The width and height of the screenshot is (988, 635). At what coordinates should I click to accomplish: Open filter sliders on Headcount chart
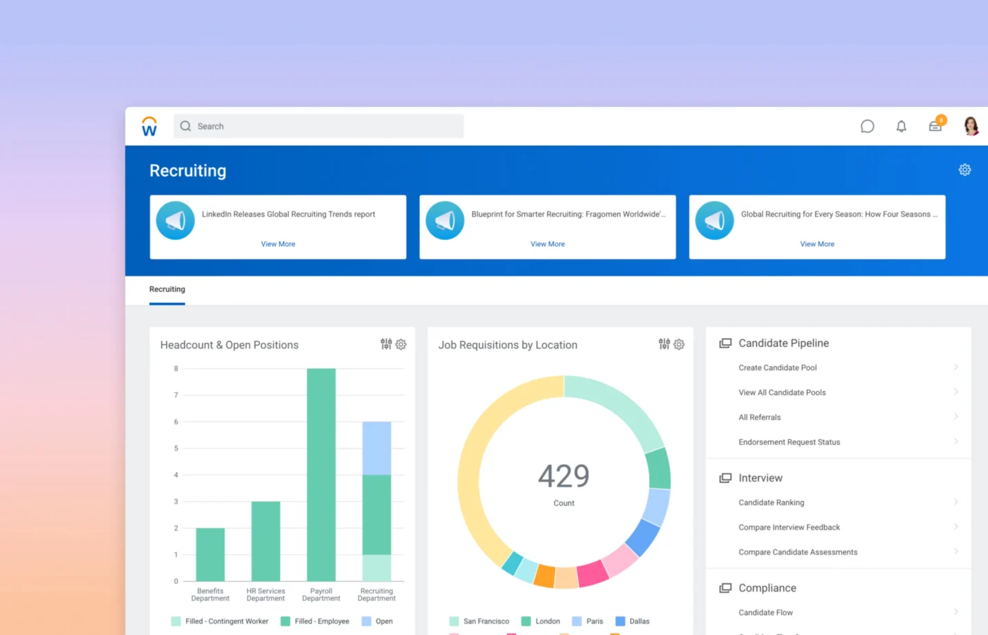(x=386, y=344)
